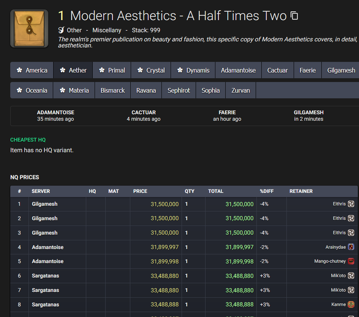359x317 pixels.
Task: Select Adamantoise server name in row 4
Action: pos(47,247)
